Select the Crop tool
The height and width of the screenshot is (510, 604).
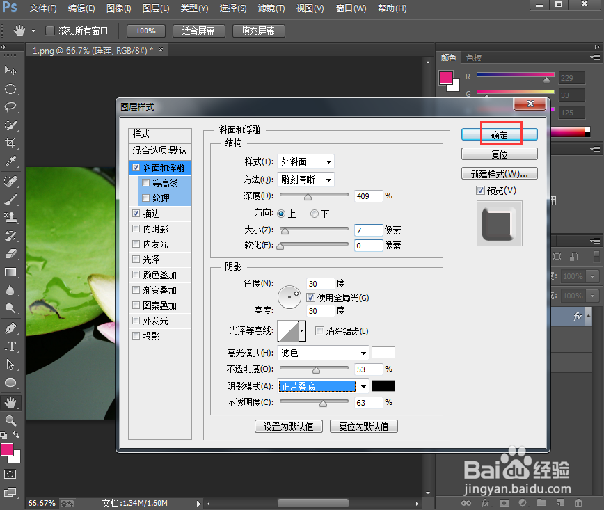[x=10, y=143]
